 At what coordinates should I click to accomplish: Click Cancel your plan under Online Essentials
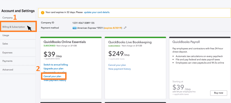tap(52, 76)
